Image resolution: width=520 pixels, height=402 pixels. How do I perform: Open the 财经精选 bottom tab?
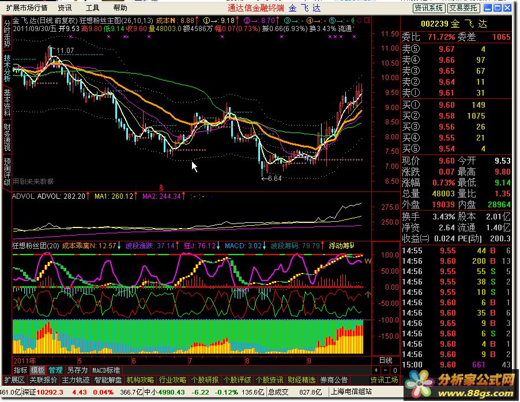pyautogui.click(x=301, y=380)
